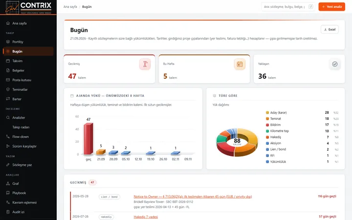Click the Takvim calendar icon
This screenshot has width=352, height=220.
8,61
